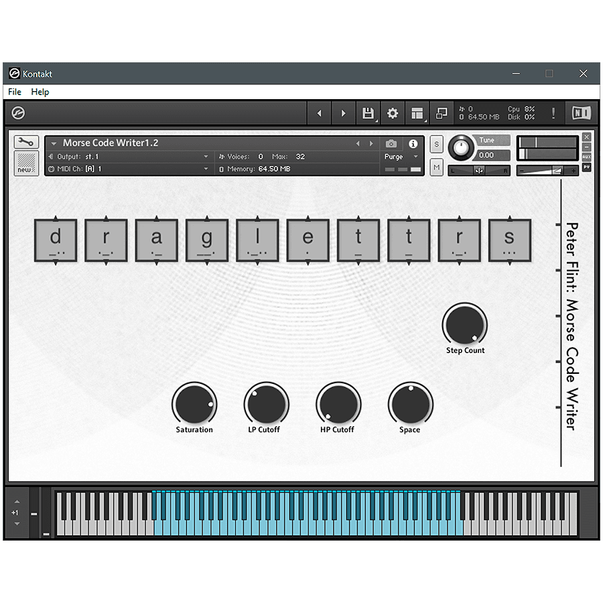Go to previous instrument with toolbar left arrow
The height and width of the screenshot is (603, 603).
pos(319,113)
